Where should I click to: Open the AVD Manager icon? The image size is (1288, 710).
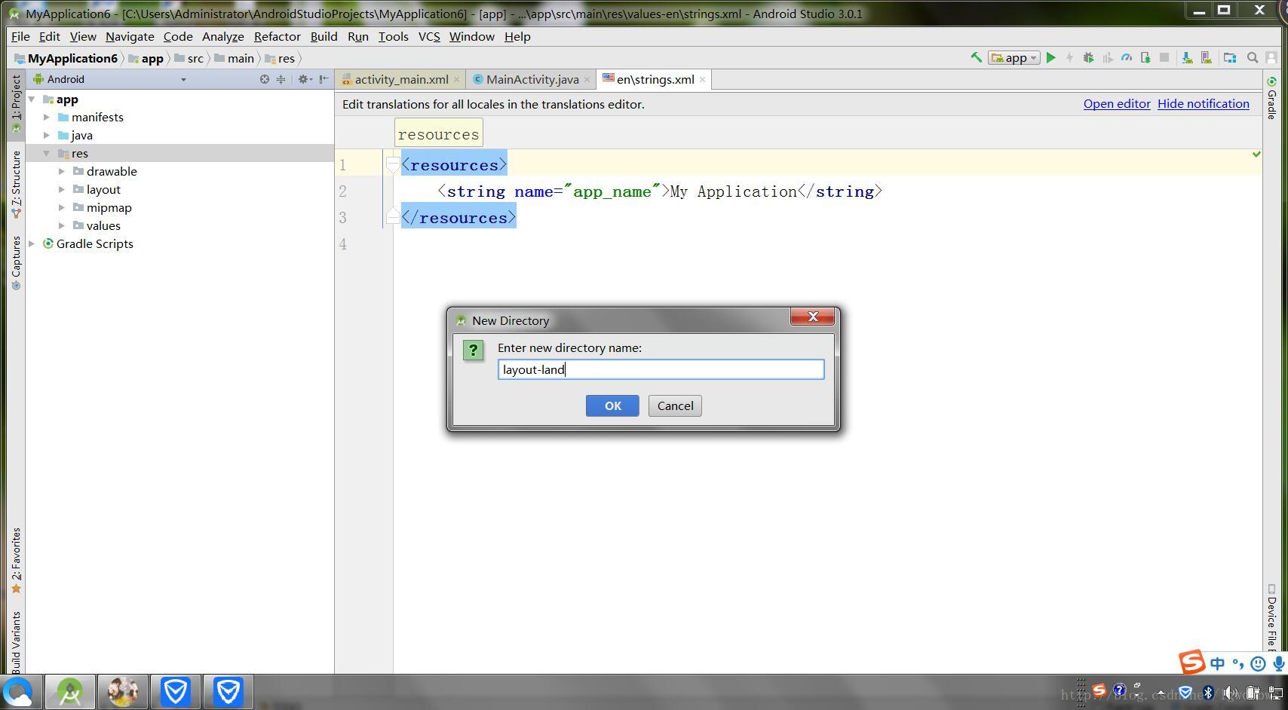point(1206,57)
